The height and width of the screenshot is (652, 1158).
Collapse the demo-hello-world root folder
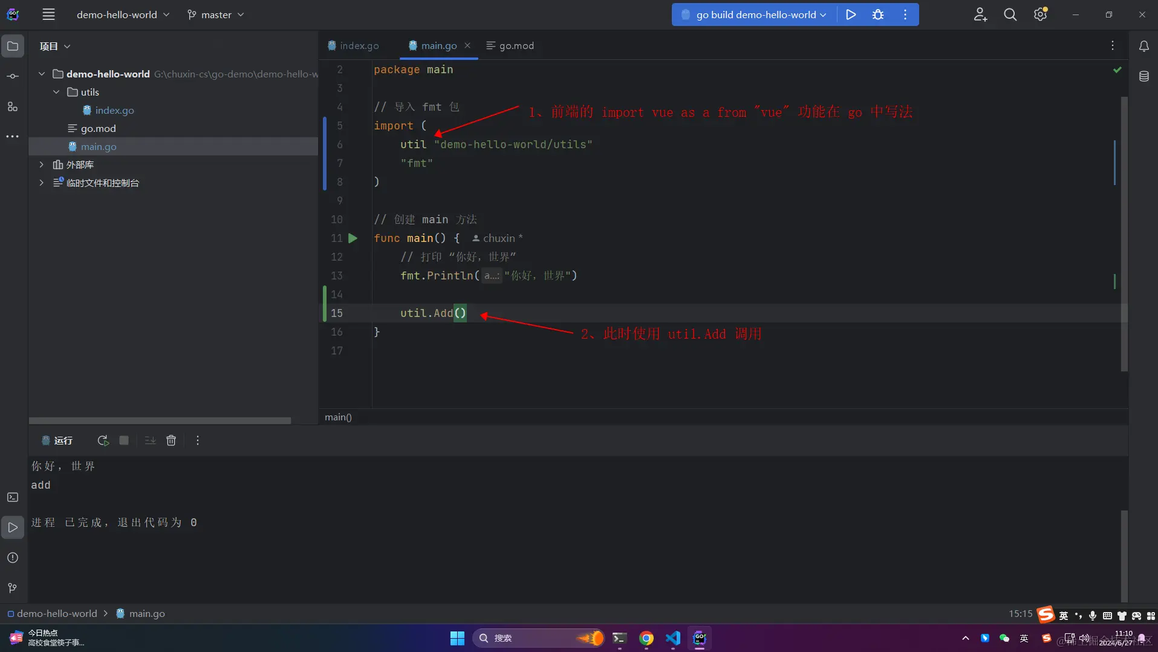(x=42, y=74)
